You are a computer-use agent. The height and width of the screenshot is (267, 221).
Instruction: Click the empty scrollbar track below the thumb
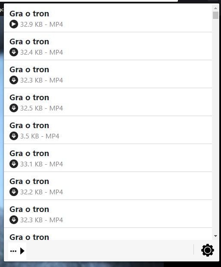click(x=215, y=126)
